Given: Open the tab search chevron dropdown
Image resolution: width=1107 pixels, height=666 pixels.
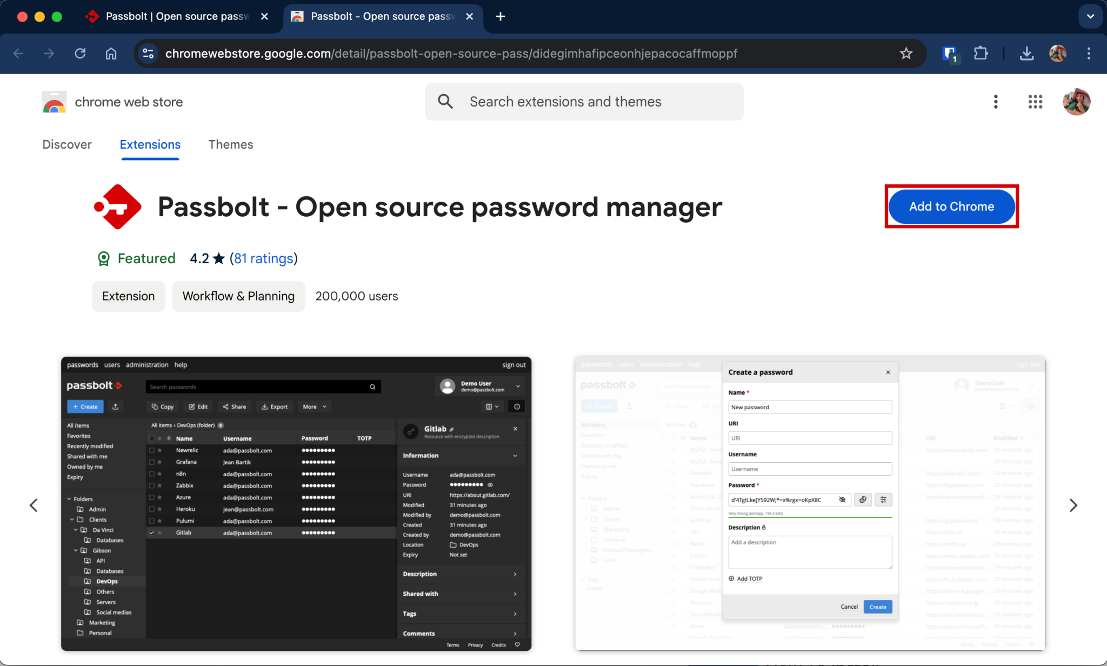Looking at the screenshot, I should pos(1090,16).
